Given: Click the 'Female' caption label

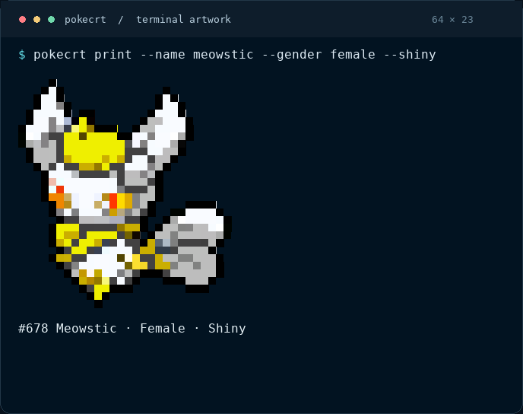Looking at the screenshot, I should (163, 328).
